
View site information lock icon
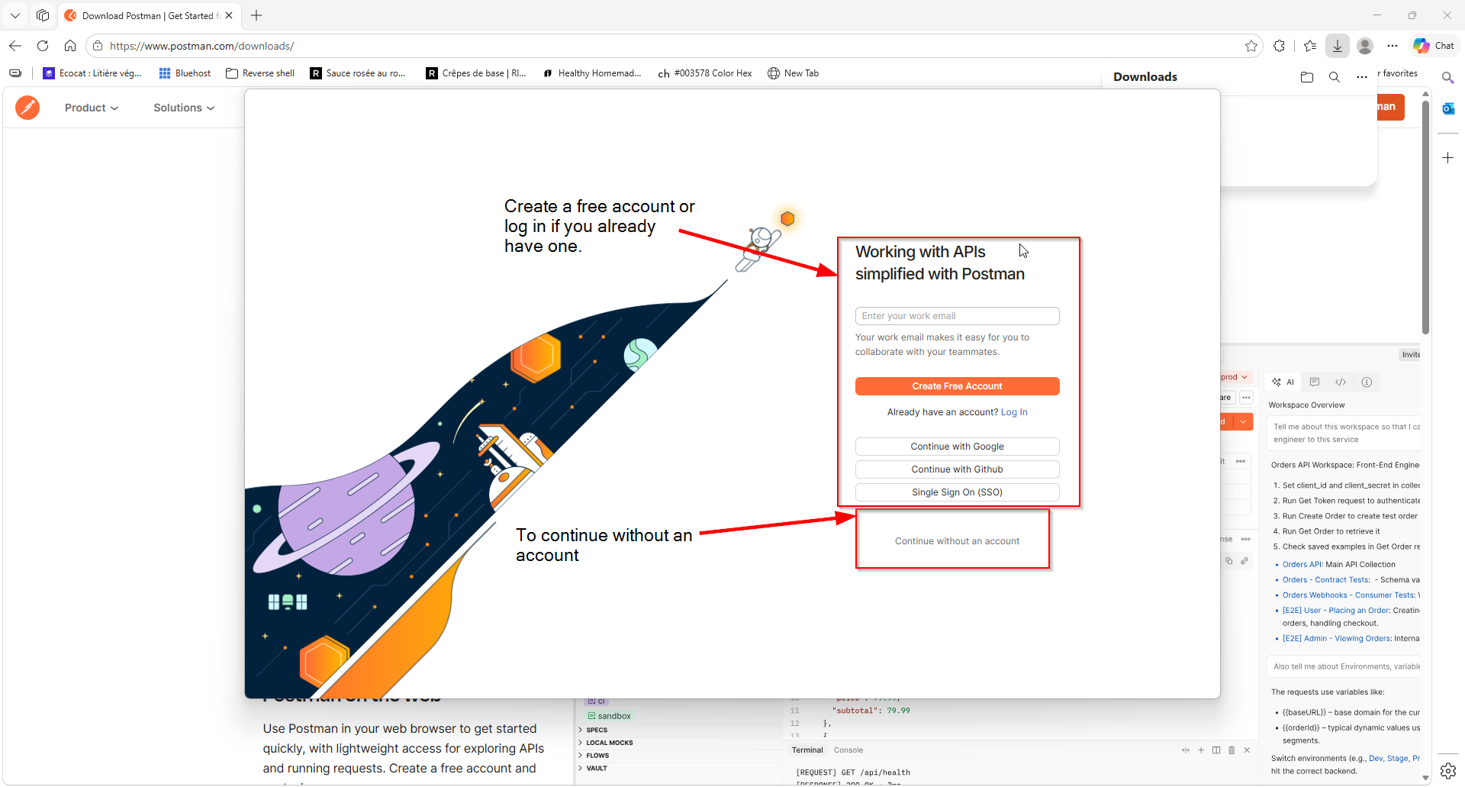[x=98, y=46]
